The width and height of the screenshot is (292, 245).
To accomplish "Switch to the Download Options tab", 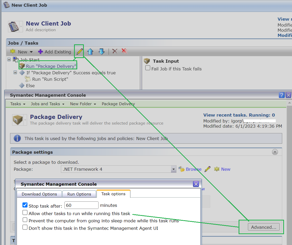I will 39,194.
